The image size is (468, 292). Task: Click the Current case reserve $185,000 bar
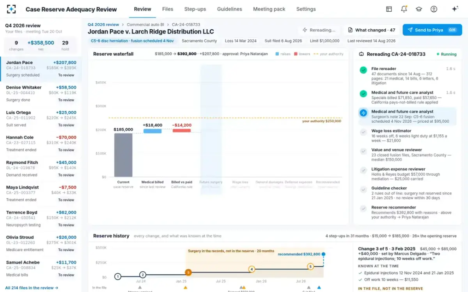pos(123,155)
